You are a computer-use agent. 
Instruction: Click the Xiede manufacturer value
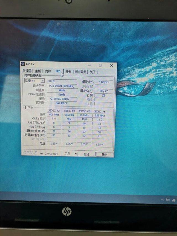(62, 90)
